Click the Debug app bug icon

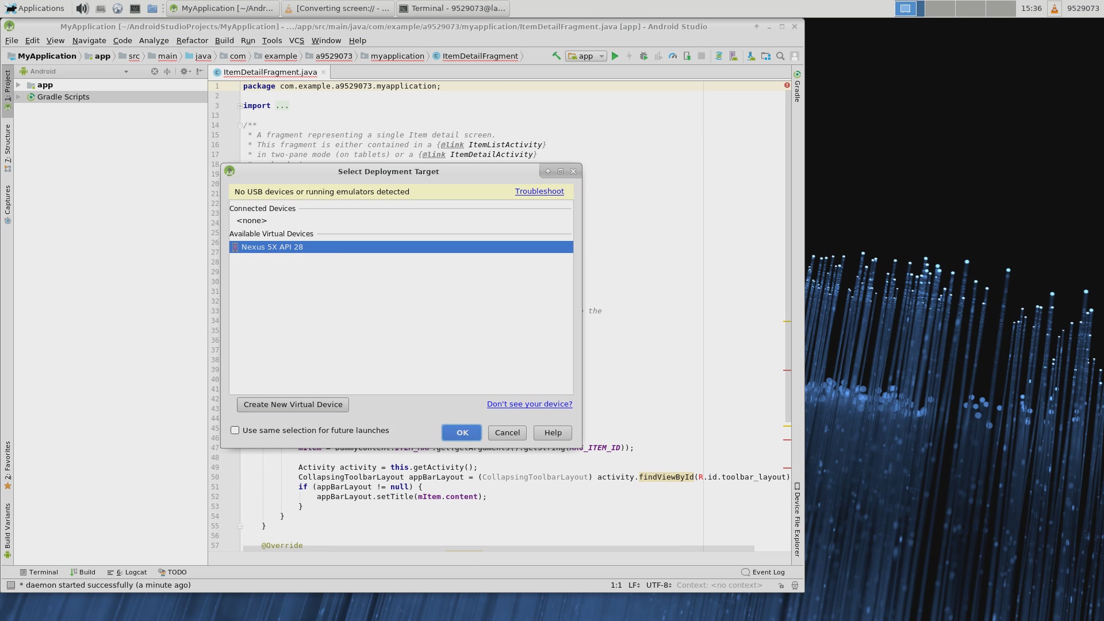point(643,56)
